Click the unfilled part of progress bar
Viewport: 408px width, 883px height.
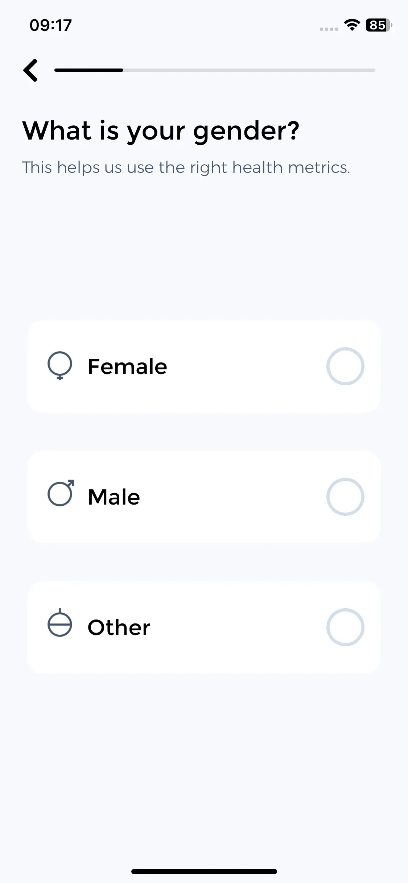click(249, 70)
